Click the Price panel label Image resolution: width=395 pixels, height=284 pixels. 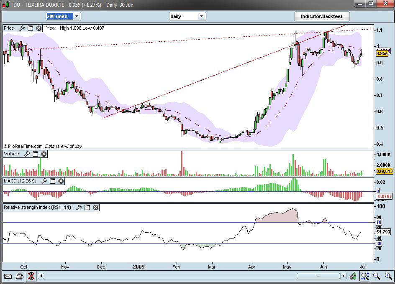[9, 28]
